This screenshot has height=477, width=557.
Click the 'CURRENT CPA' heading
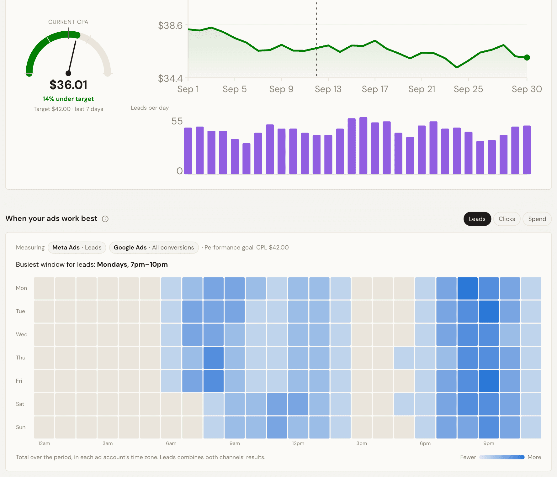68,22
